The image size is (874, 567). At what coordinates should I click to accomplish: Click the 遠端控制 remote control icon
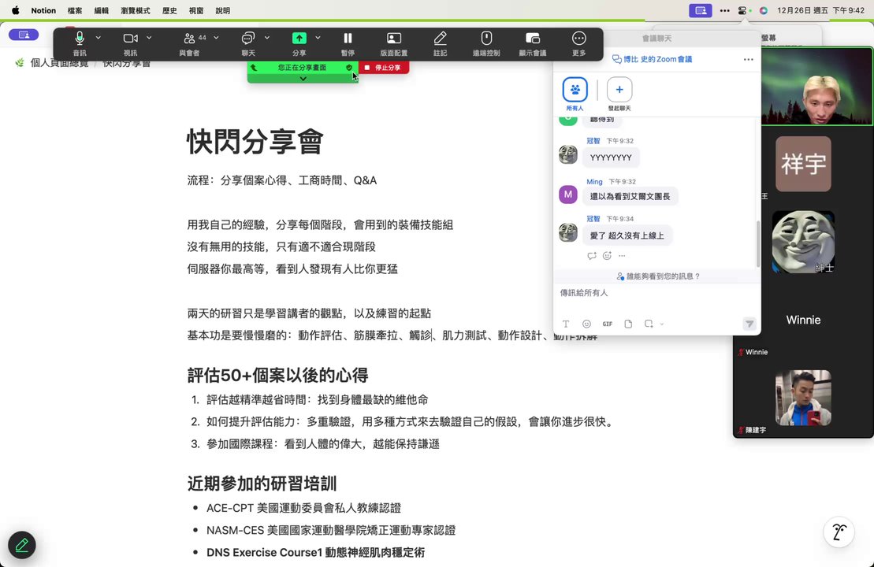coord(486,38)
